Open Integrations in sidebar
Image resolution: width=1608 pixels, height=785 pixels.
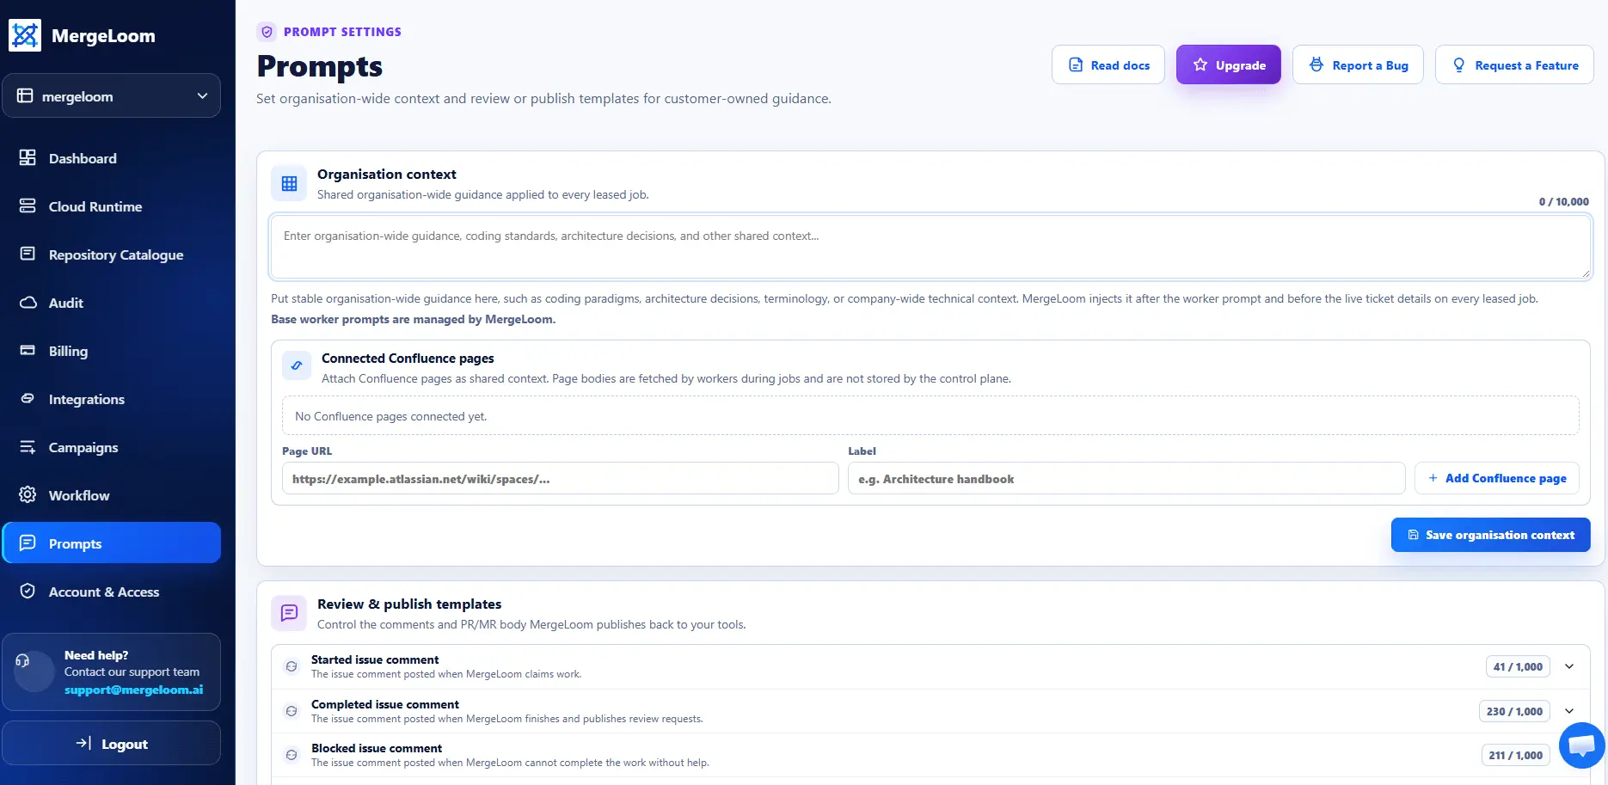pos(111,399)
